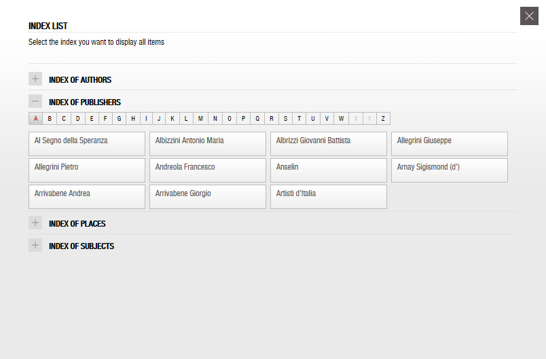Expand the Index of Places section
The width and height of the screenshot is (546, 359).
35,223
